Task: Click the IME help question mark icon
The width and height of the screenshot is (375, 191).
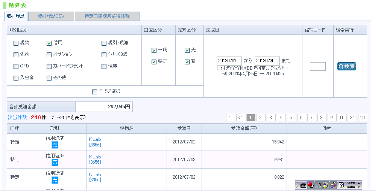Action: point(342,185)
